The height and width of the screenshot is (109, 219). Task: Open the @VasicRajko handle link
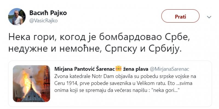(43, 21)
